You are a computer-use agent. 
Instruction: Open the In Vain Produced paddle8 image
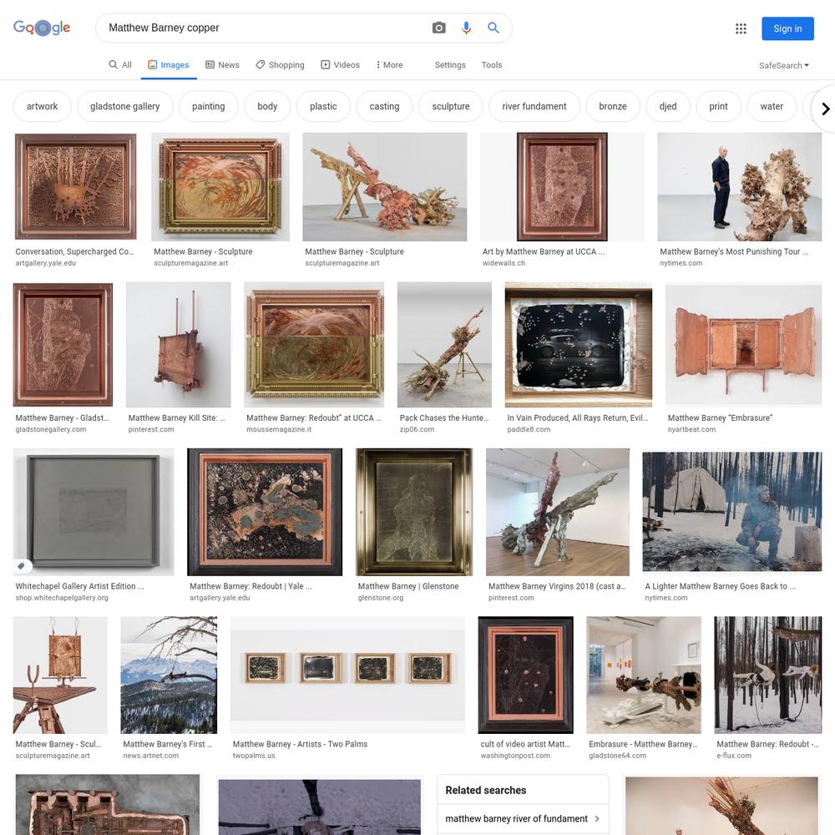tap(579, 345)
